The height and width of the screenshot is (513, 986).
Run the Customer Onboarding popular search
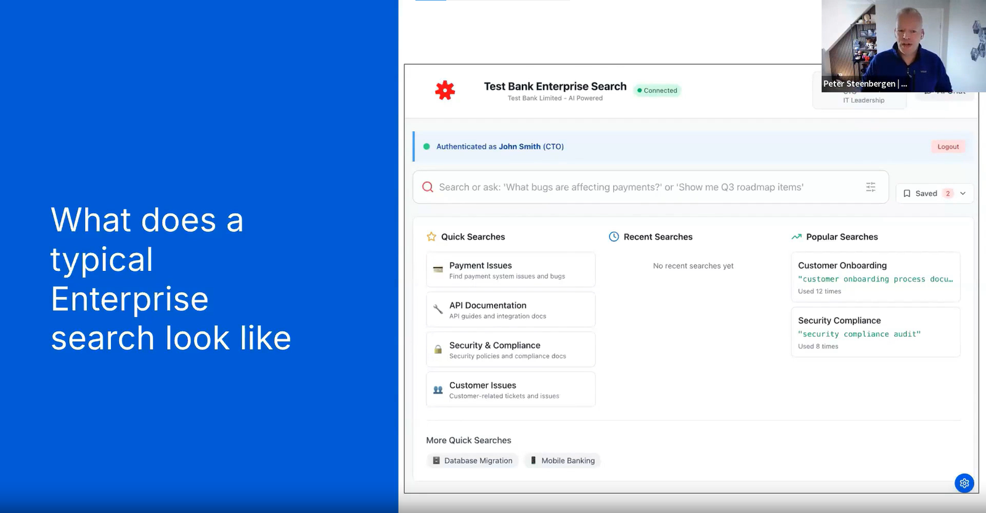coord(875,277)
